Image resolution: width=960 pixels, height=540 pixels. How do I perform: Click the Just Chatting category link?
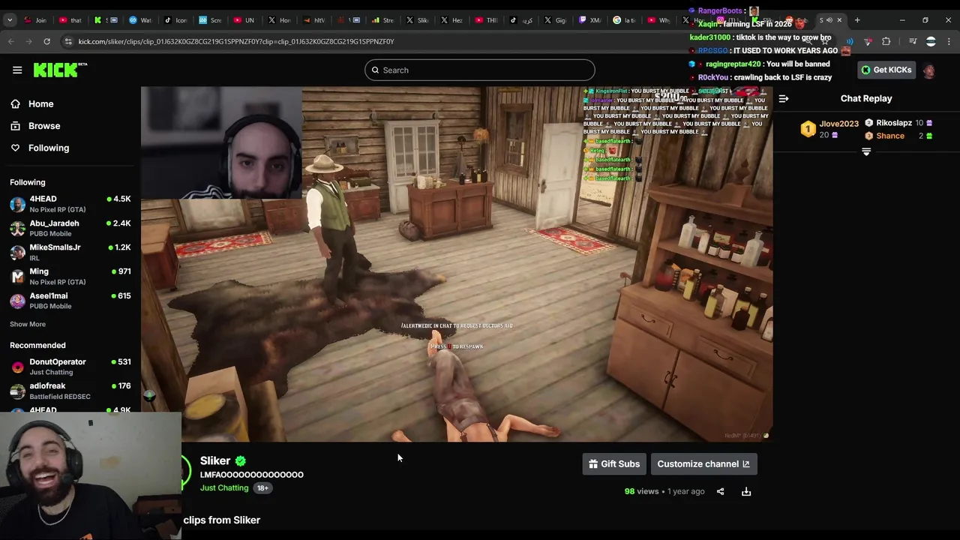(x=224, y=488)
